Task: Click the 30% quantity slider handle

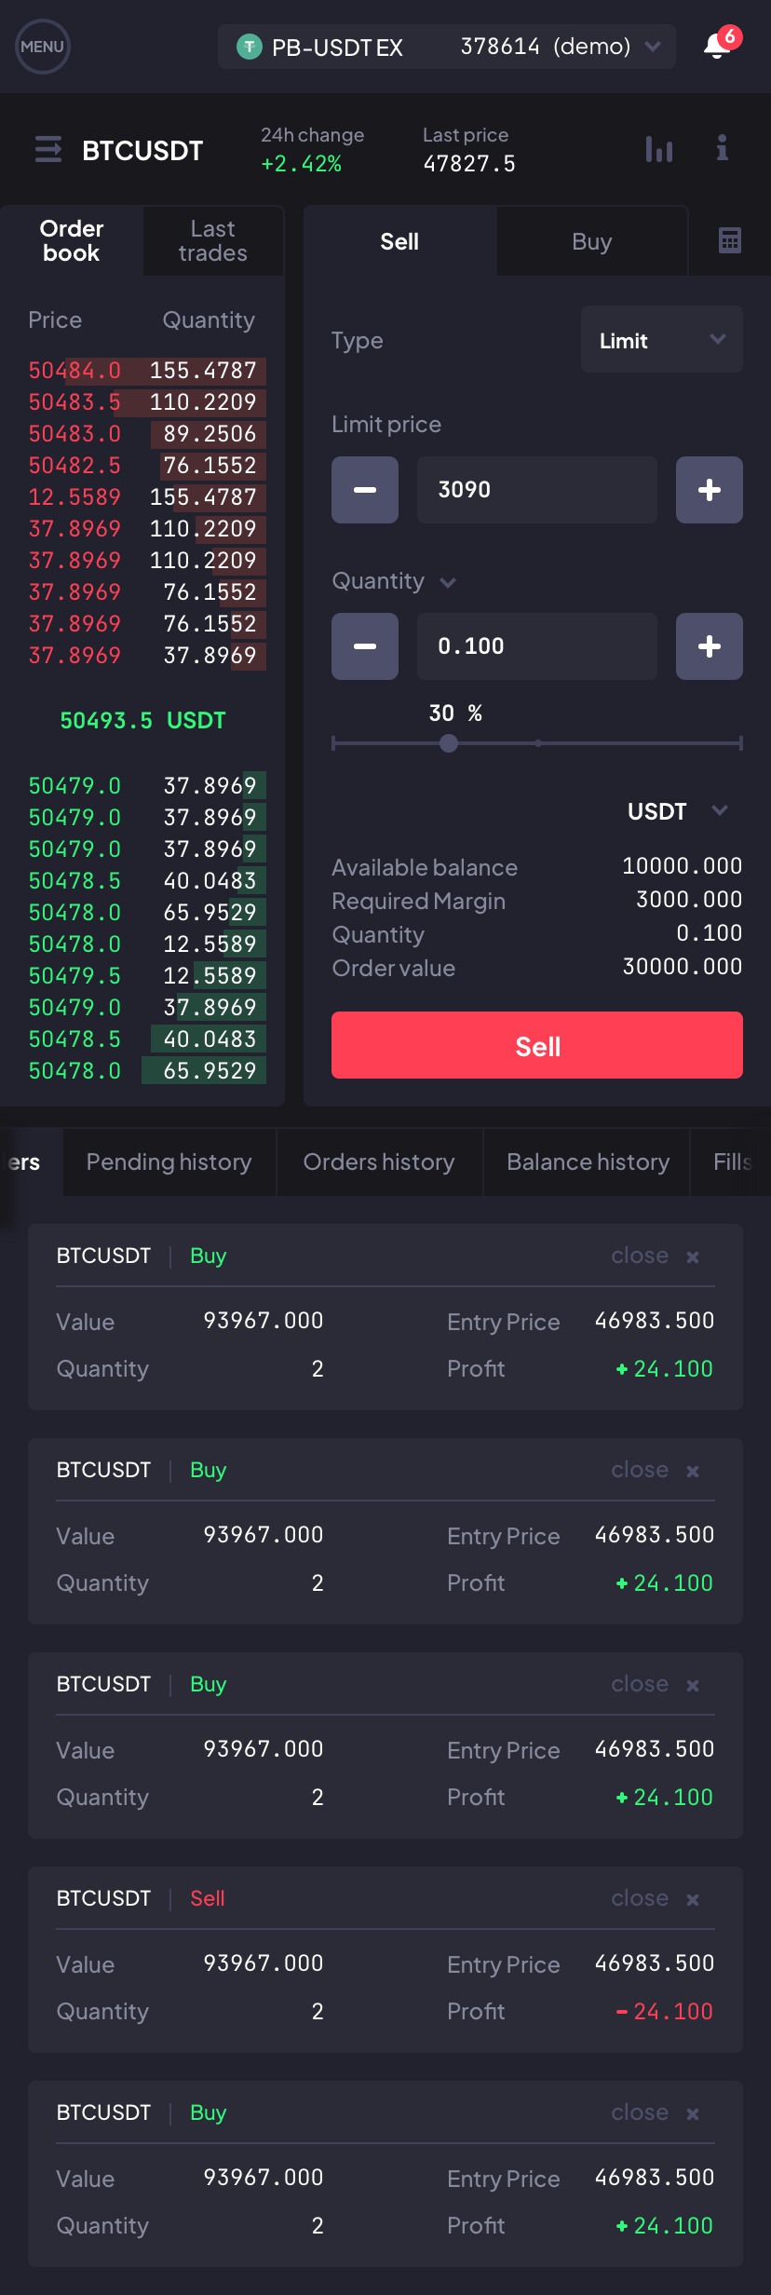Action: [449, 742]
